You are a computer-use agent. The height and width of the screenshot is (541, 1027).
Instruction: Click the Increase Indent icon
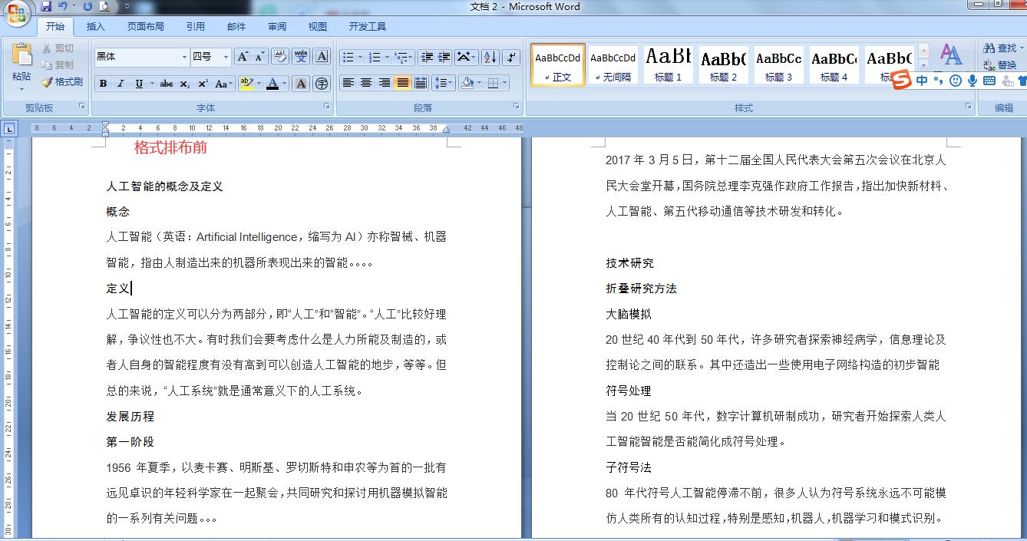(444, 57)
